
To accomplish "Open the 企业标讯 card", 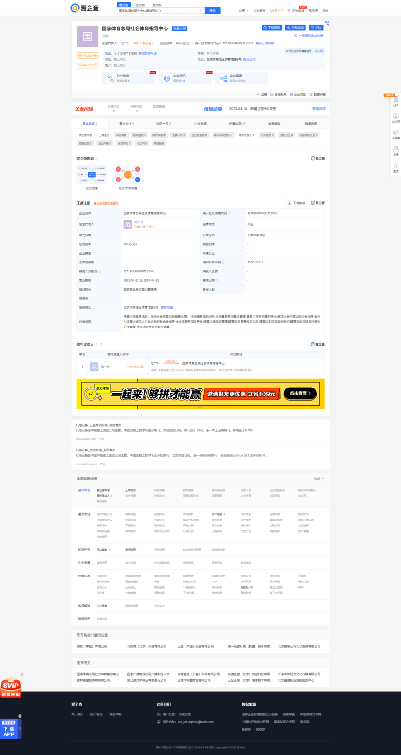I will coord(186,78).
